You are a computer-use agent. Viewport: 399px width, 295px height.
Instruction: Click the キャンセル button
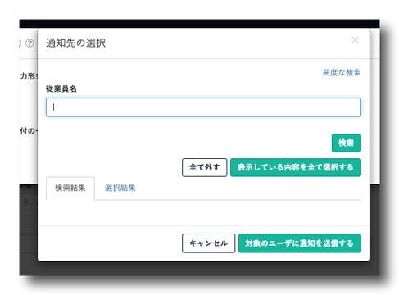click(x=208, y=243)
